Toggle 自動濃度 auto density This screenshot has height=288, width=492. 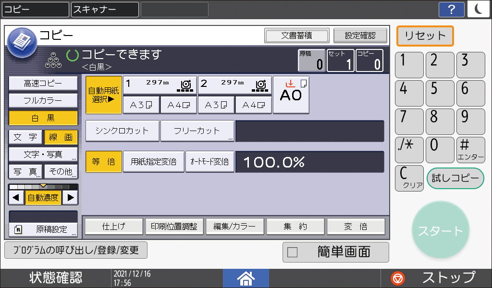pyautogui.click(x=42, y=196)
